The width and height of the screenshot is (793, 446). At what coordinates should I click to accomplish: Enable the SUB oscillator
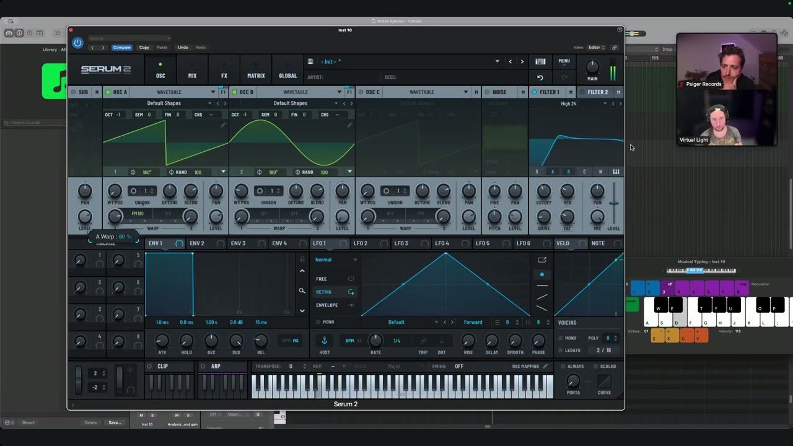click(73, 92)
